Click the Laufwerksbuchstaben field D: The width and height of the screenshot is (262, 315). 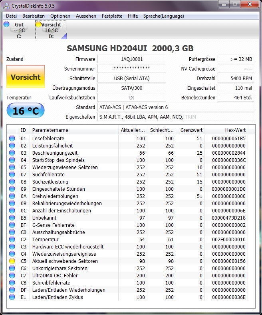pyautogui.click(x=132, y=97)
